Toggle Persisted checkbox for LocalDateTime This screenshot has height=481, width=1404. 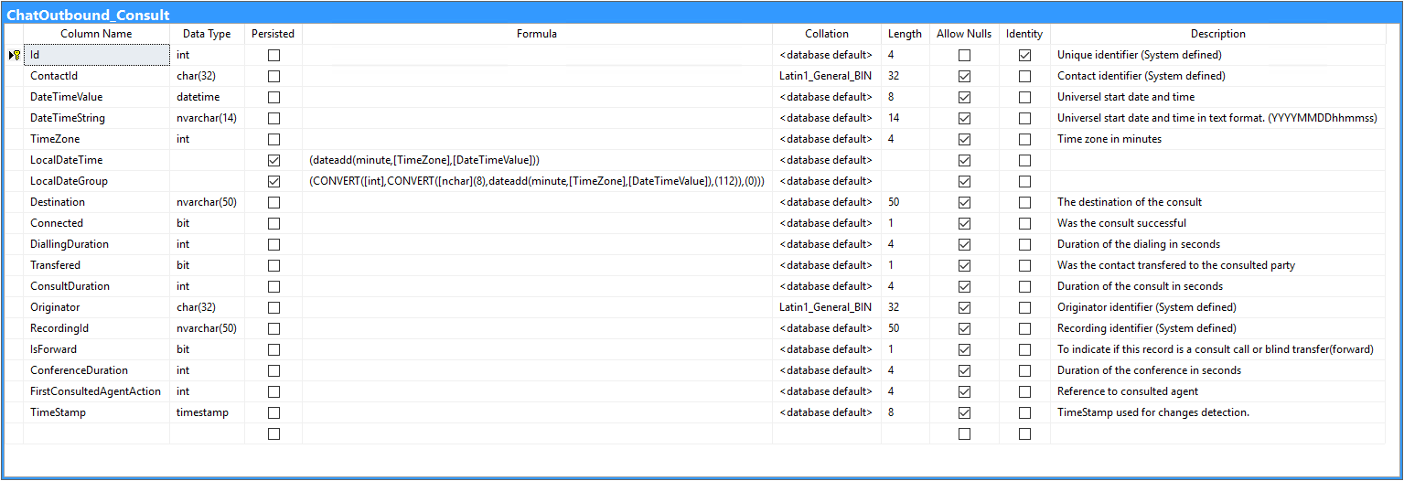[273, 160]
